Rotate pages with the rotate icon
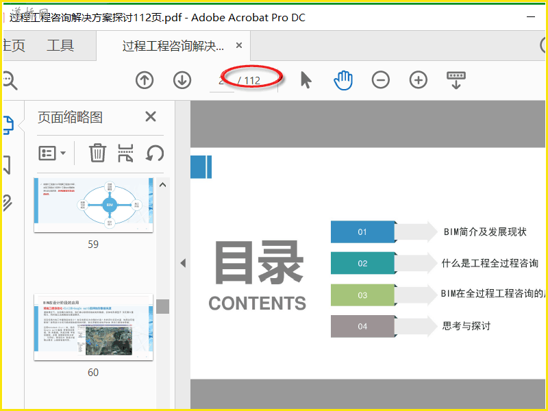The image size is (548, 411). (x=155, y=153)
